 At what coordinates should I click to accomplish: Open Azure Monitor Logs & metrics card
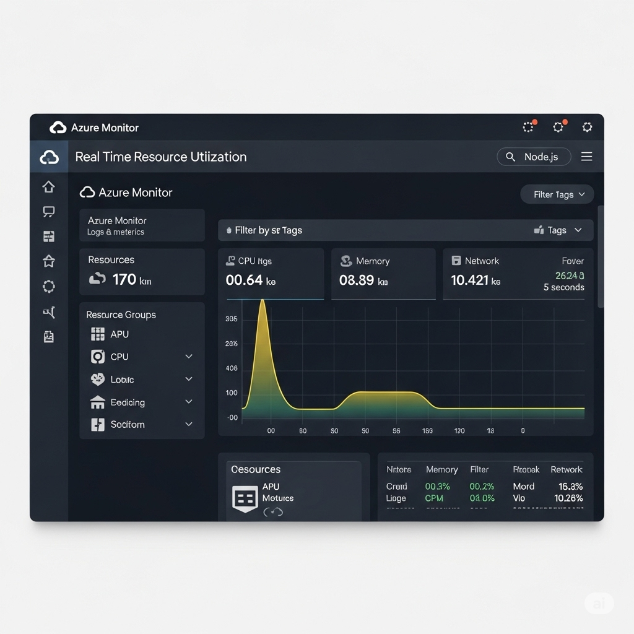click(142, 225)
